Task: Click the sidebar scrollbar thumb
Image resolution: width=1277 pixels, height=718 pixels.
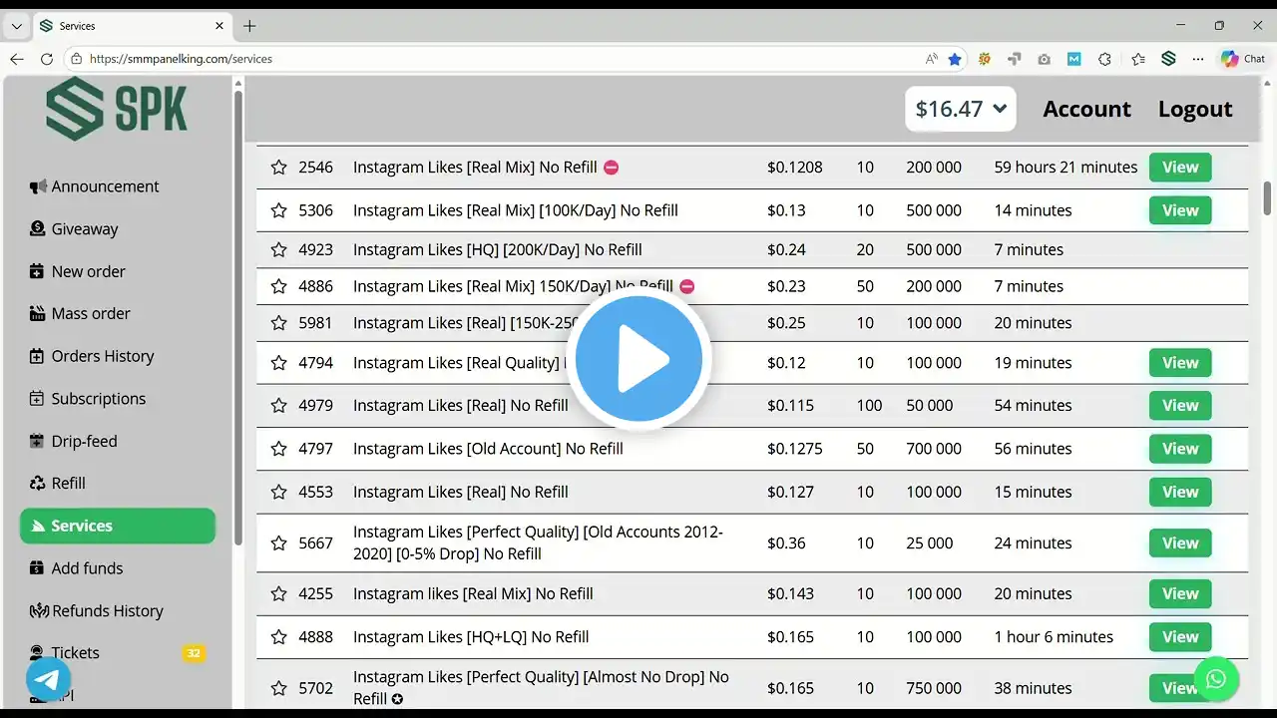Action: point(238,317)
